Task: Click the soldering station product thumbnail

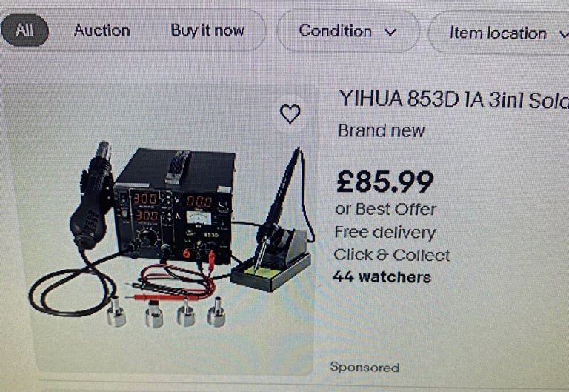Action: (x=159, y=230)
